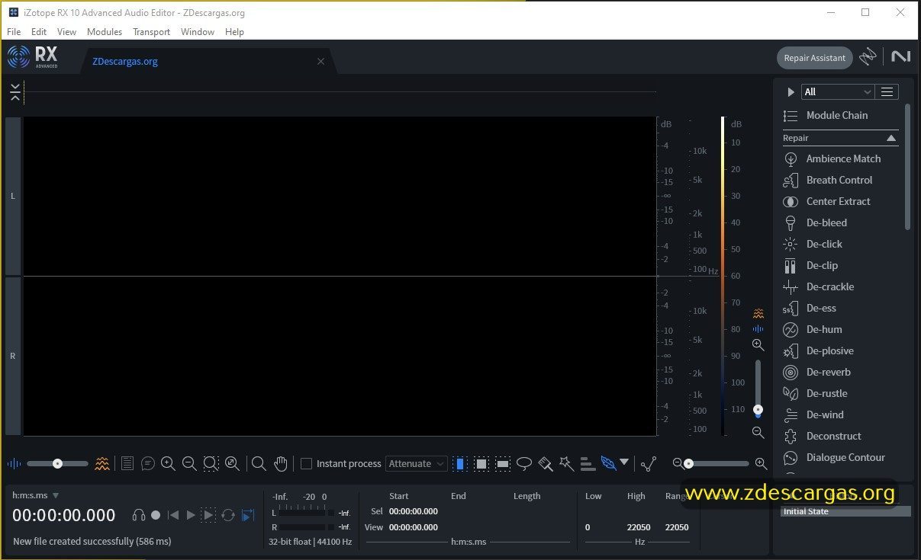The width and height of the screenshot is (921, 560).
Task: Click the Repair Assistant button
Action: click(x=815, y=58)
